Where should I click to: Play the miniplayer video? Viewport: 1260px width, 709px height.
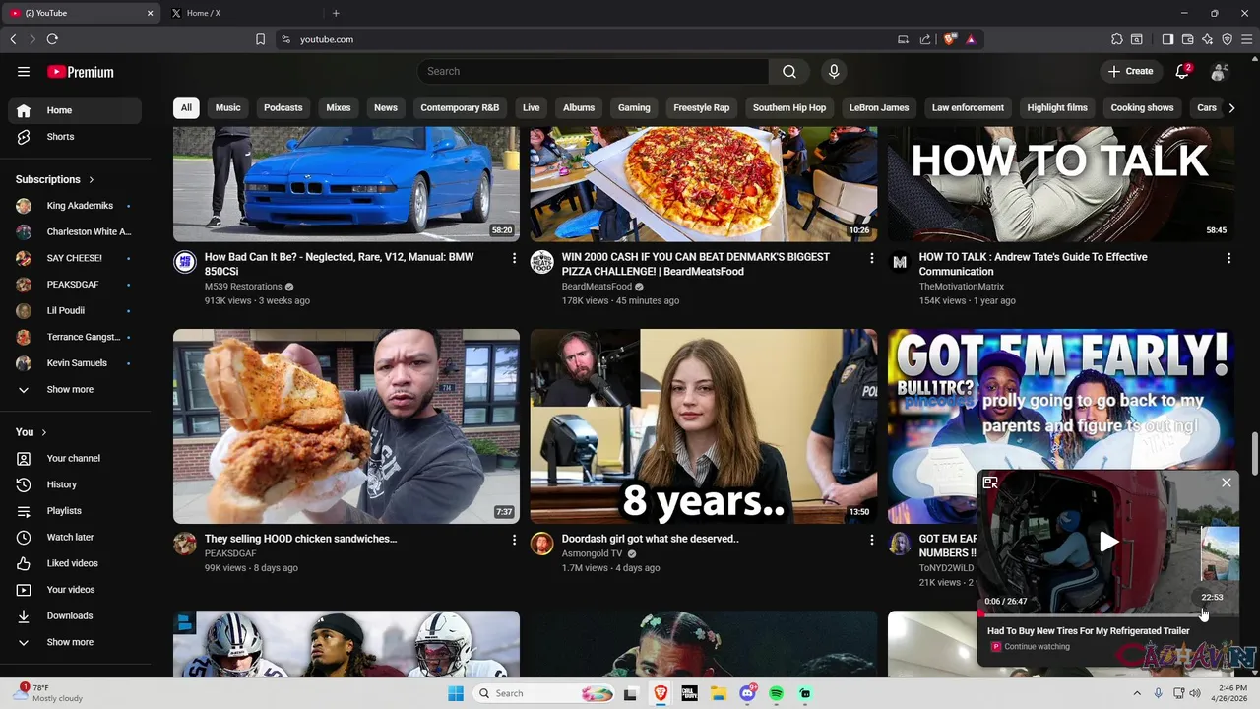point(1108,542)
